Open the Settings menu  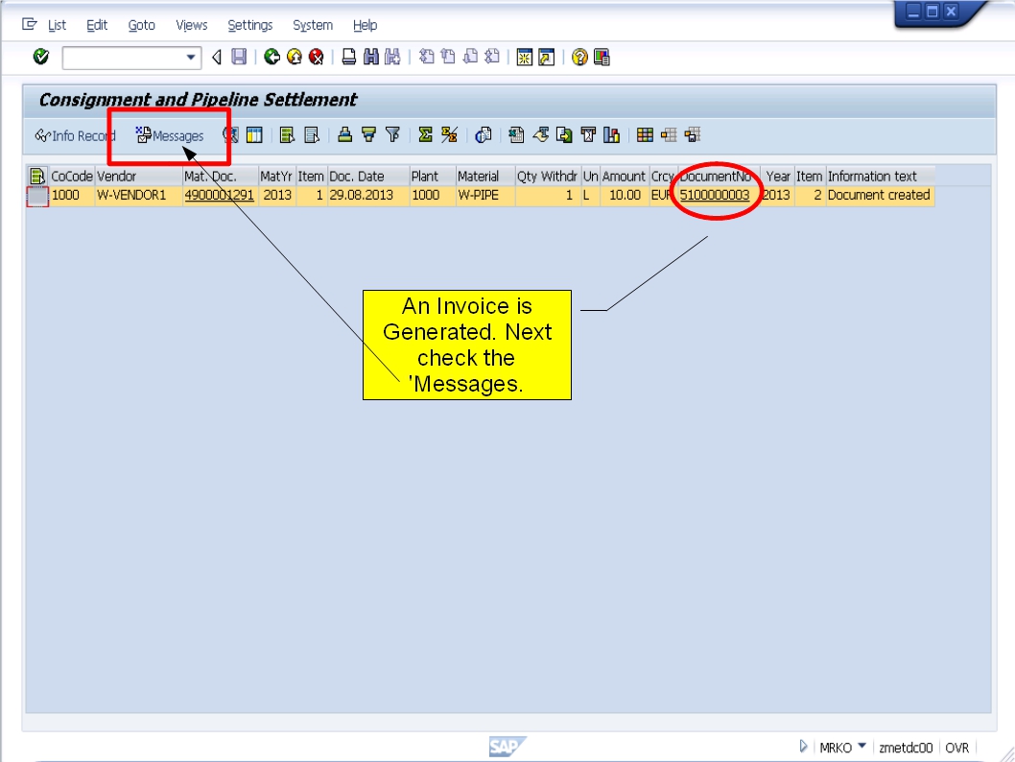249,25
